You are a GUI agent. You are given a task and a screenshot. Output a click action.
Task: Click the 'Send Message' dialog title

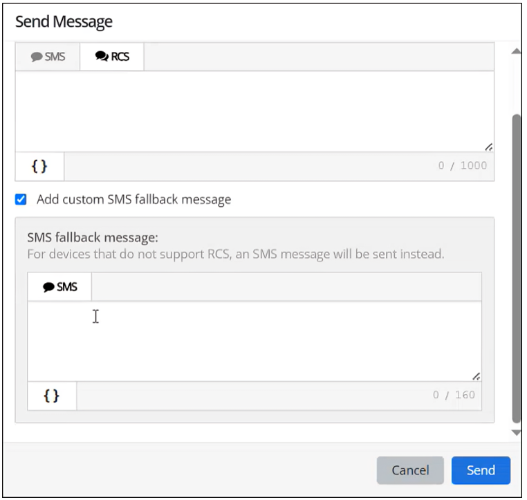64,21
